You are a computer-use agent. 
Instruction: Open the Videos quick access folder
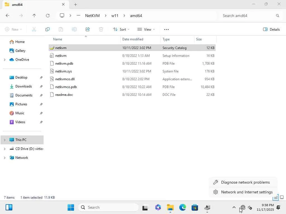[x=20, y=122]
